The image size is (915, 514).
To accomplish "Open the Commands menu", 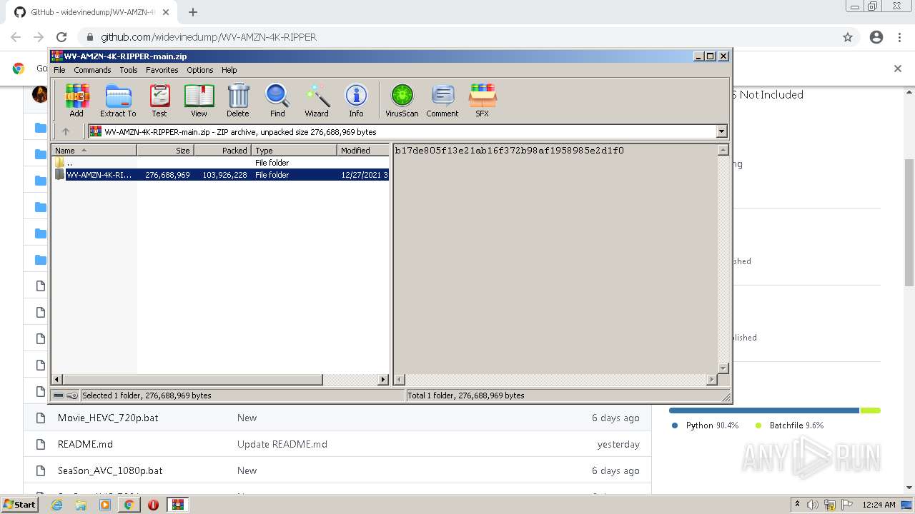I will [92, 70].
